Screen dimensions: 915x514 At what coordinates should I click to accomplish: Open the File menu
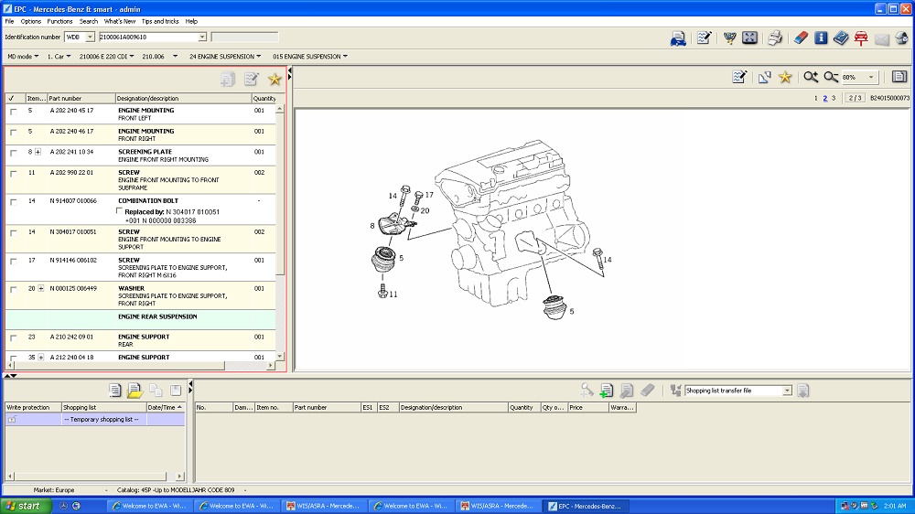(x=9, y=21)
